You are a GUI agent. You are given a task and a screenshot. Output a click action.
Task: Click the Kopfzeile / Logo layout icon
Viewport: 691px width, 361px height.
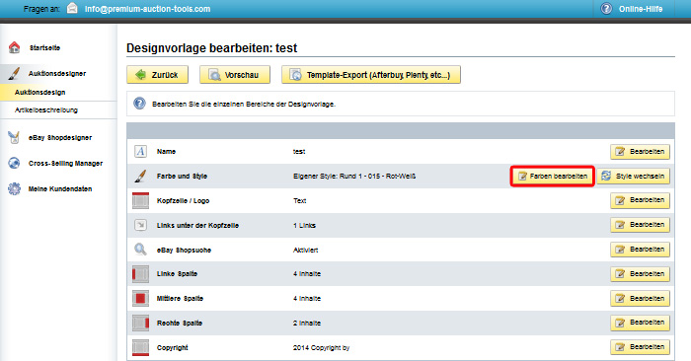(x=140, y=201)
